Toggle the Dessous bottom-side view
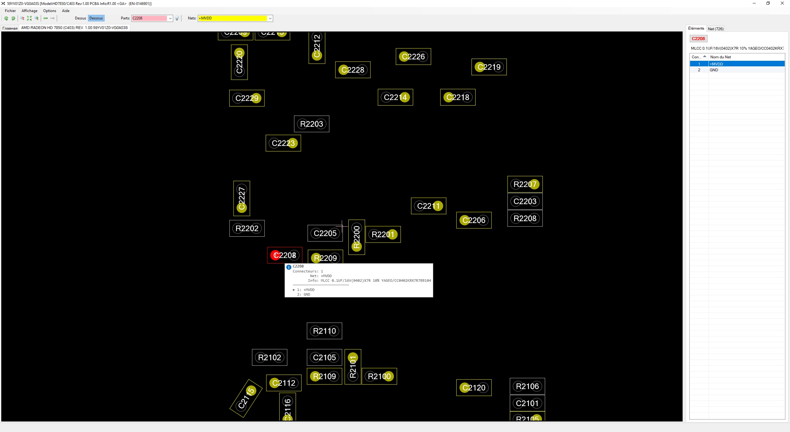790x432 pixels. click(x=96, y=18)
